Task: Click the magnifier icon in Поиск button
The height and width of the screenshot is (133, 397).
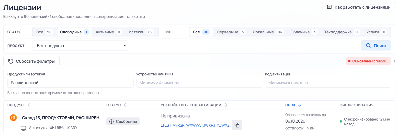Action: point(368,46)
